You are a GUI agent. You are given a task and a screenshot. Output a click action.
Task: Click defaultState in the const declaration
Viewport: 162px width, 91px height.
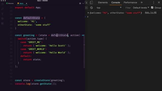click(31, 18)
